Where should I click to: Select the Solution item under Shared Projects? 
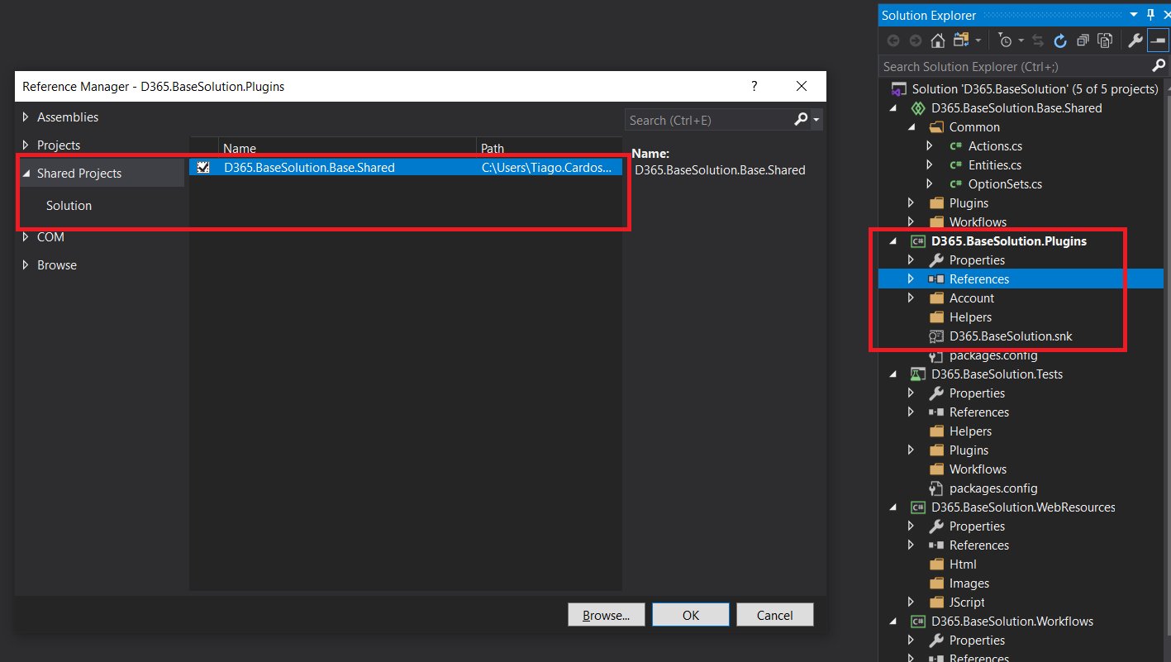pyautogui.click(x=69, y=206)
